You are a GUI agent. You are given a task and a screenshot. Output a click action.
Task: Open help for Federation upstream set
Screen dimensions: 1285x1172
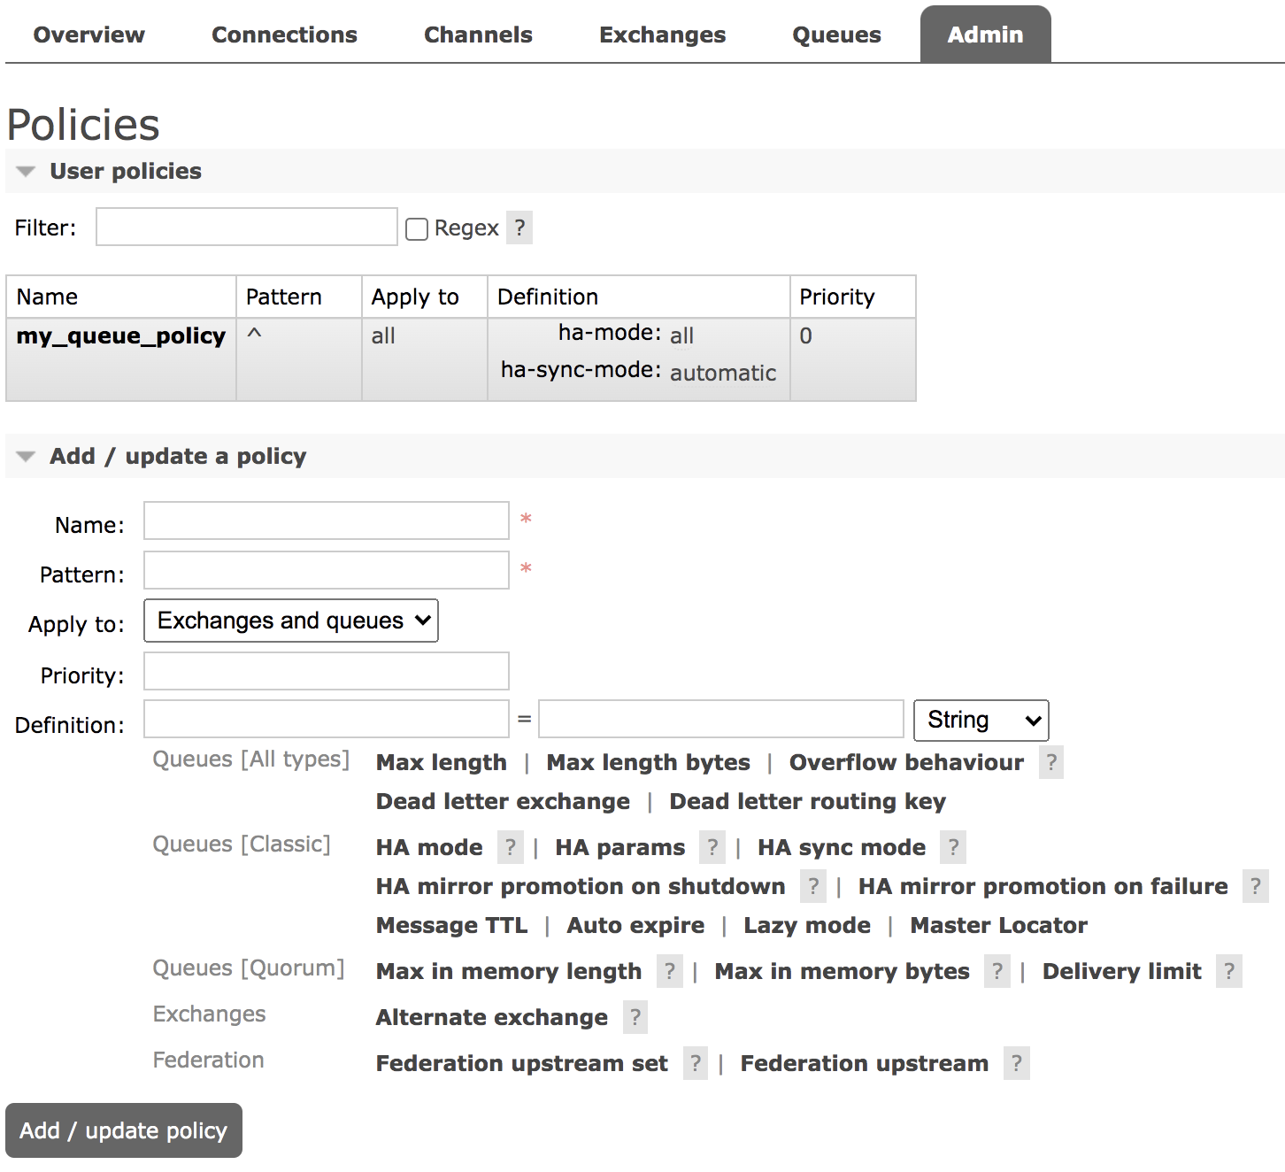click(x=696, y=1063)
